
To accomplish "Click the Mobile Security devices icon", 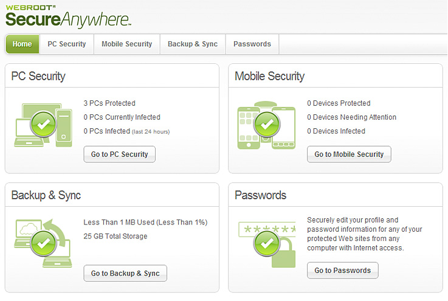I will (266, 125).
